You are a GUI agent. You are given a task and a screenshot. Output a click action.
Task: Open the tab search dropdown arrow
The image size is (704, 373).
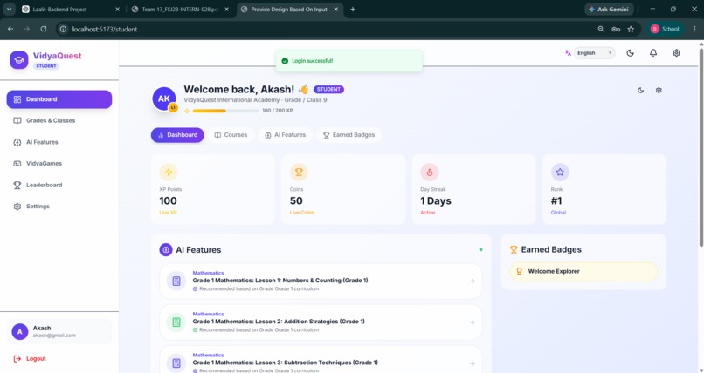coord(9,10)
